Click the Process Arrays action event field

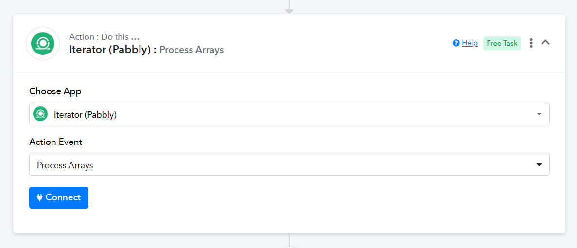(289, 164)
